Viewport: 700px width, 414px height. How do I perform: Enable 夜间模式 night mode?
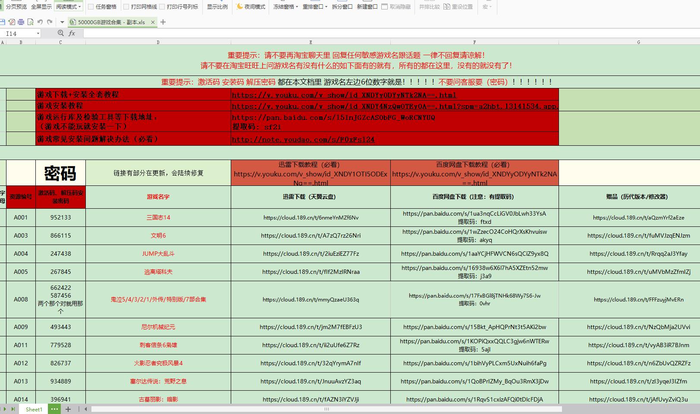pyautogui.click(x=251, y=6)
